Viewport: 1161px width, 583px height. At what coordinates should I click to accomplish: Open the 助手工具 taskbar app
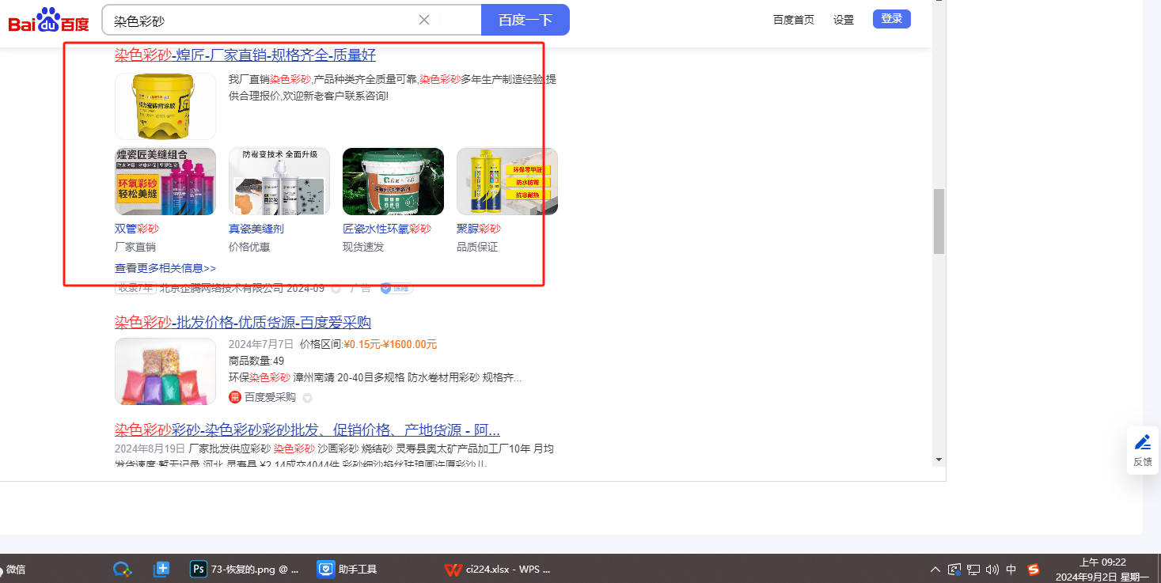(347, 569)
